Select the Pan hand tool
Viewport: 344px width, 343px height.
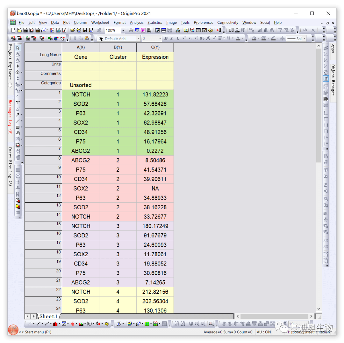pyautogui.click(x=18, y=133)
